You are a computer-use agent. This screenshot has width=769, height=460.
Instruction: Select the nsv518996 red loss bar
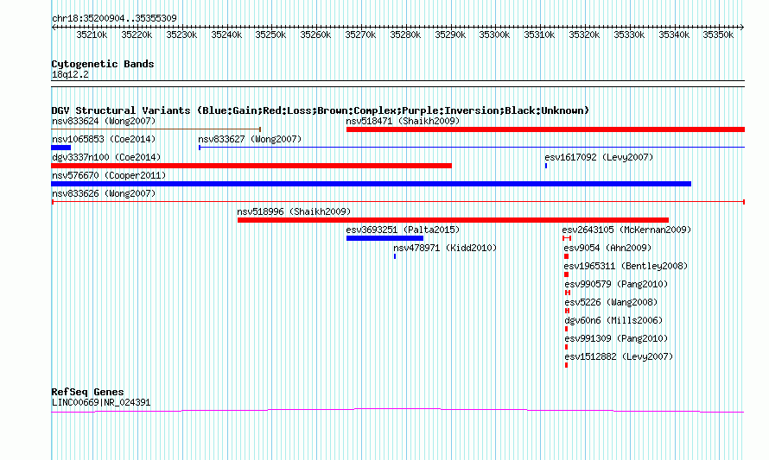point(453,220)
